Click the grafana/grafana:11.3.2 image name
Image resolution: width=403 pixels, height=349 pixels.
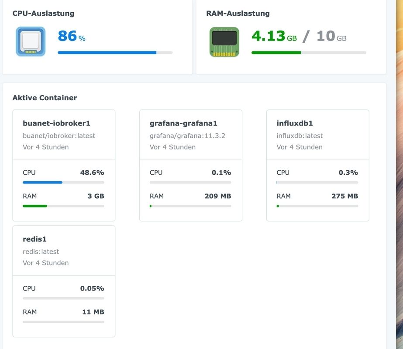(187, 136)
